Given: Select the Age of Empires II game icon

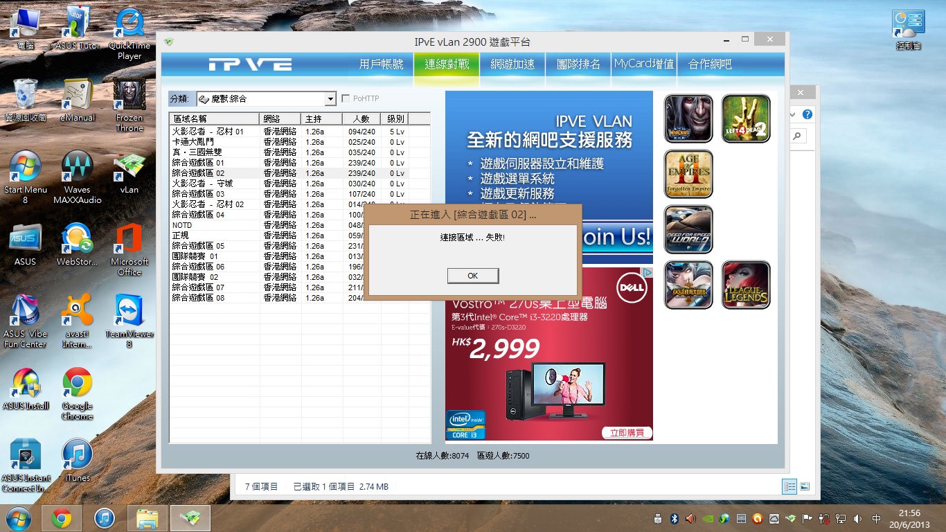Looking at the screenshot, I should [688, 174].
